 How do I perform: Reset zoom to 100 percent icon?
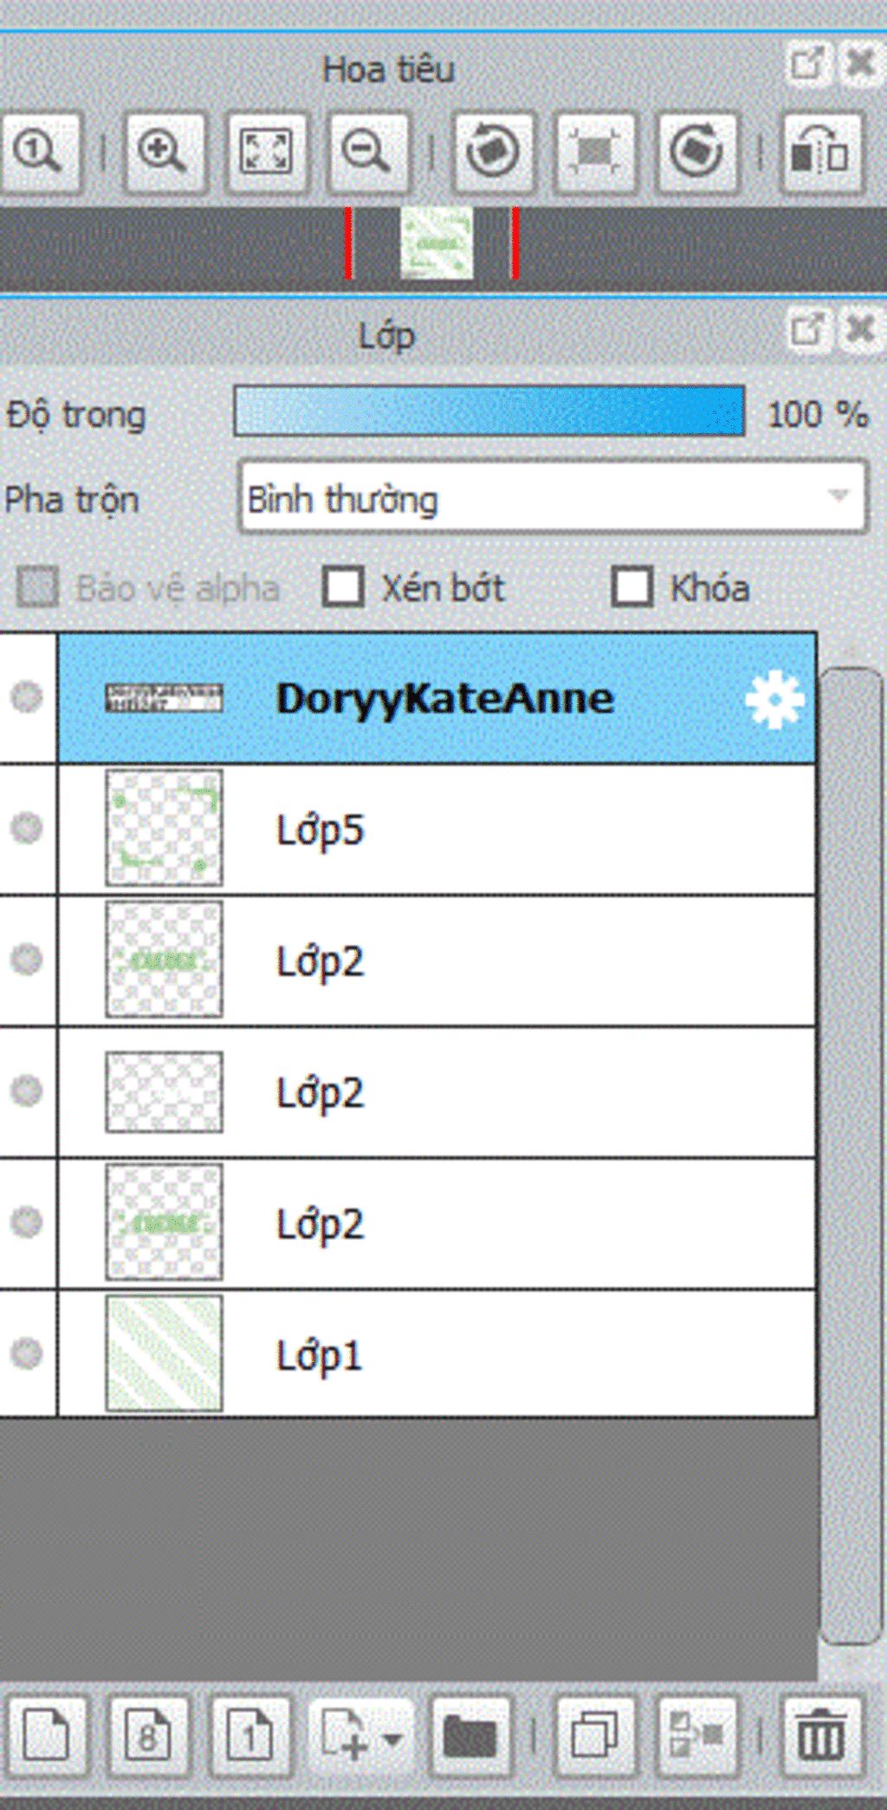(39, 152)
